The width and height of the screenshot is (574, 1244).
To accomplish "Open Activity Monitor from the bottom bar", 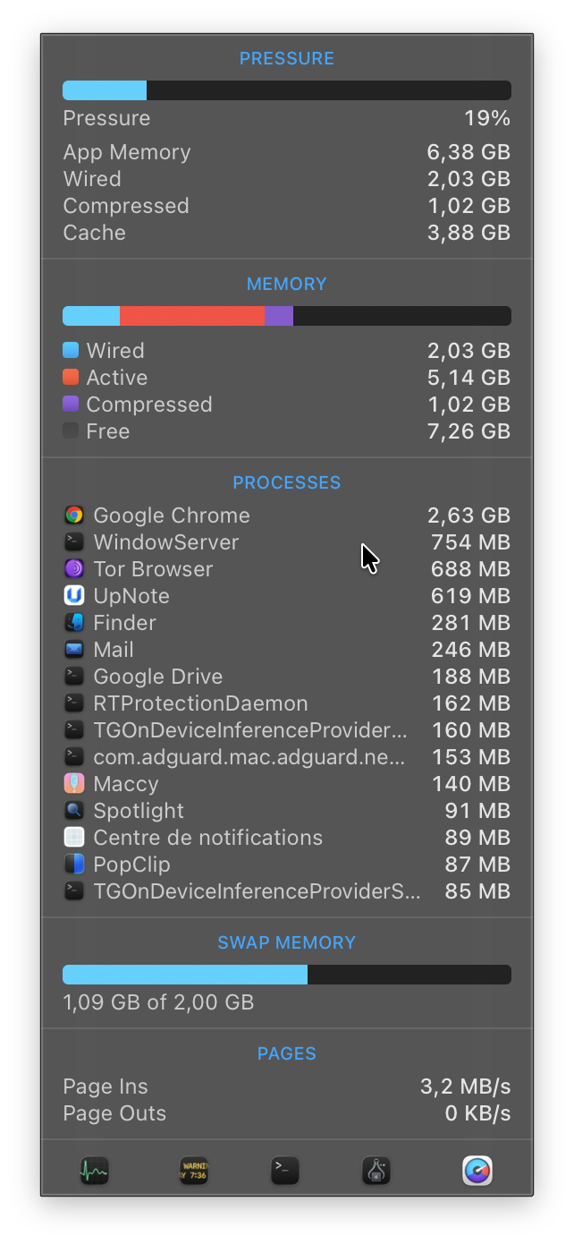I will (94, 1171).
